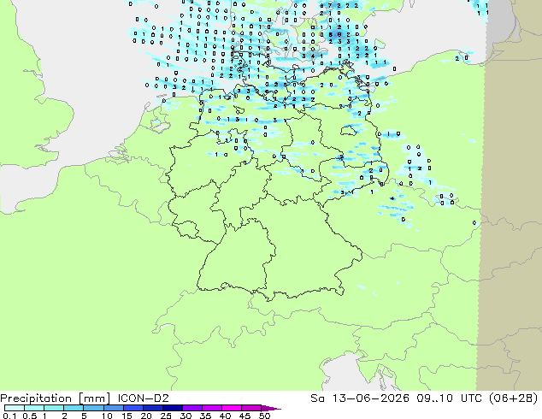Click the over-50 arrow tip of legend
542x419 pixels.
(x=271, y=408)
